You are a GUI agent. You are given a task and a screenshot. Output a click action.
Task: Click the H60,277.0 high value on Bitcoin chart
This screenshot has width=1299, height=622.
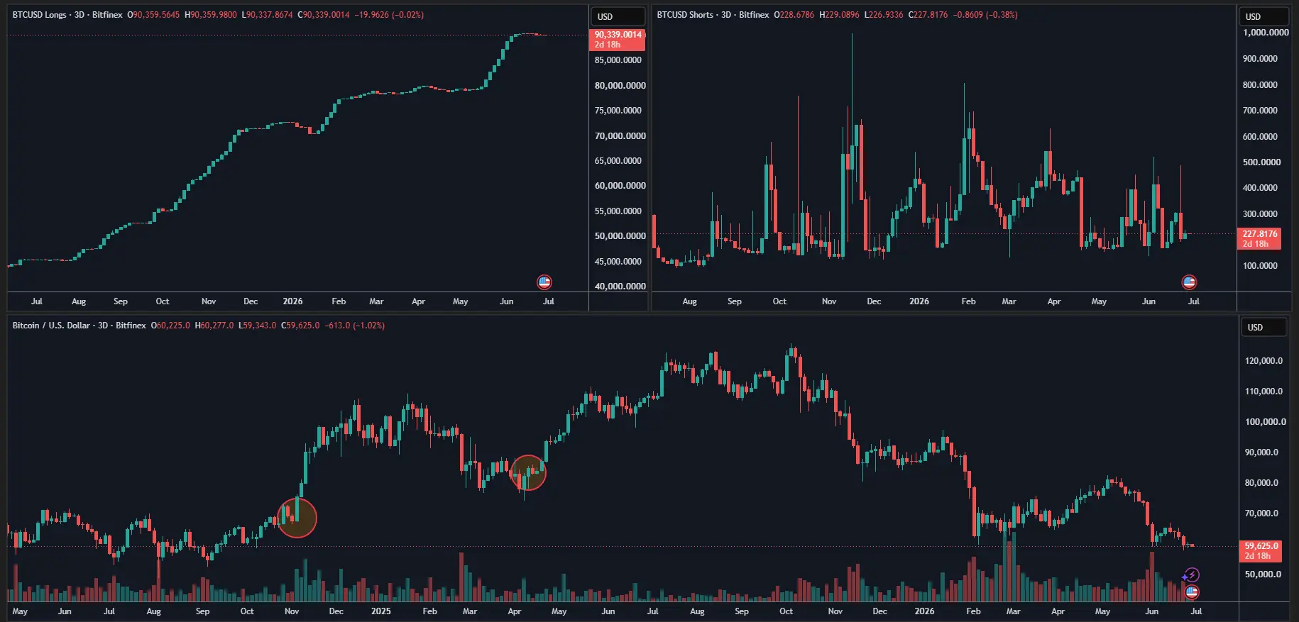214,326
